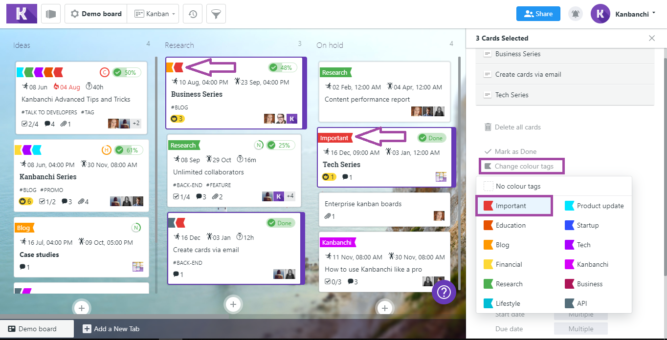Screen dimensions: 667x340
Task: Open the Kanbanchi account menu arrow
Action: 654,13
